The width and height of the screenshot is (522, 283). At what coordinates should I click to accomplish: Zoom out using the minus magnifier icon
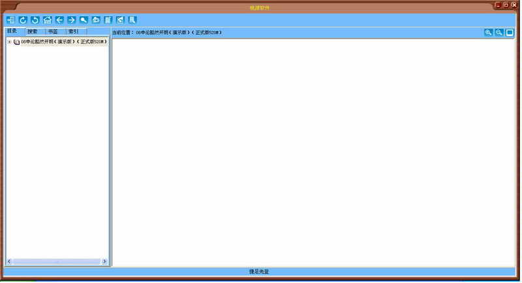click(499, 33)
